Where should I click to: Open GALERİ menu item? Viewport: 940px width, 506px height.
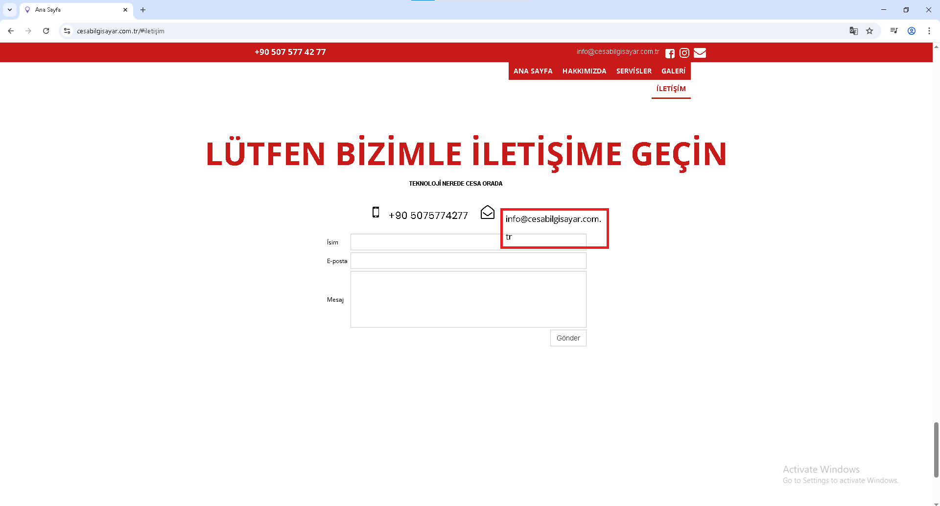pos(673,71)
